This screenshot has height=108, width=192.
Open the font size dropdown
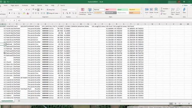[25, 10]
